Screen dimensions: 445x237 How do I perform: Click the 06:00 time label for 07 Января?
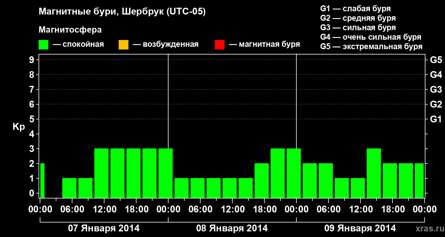[72, 209]
